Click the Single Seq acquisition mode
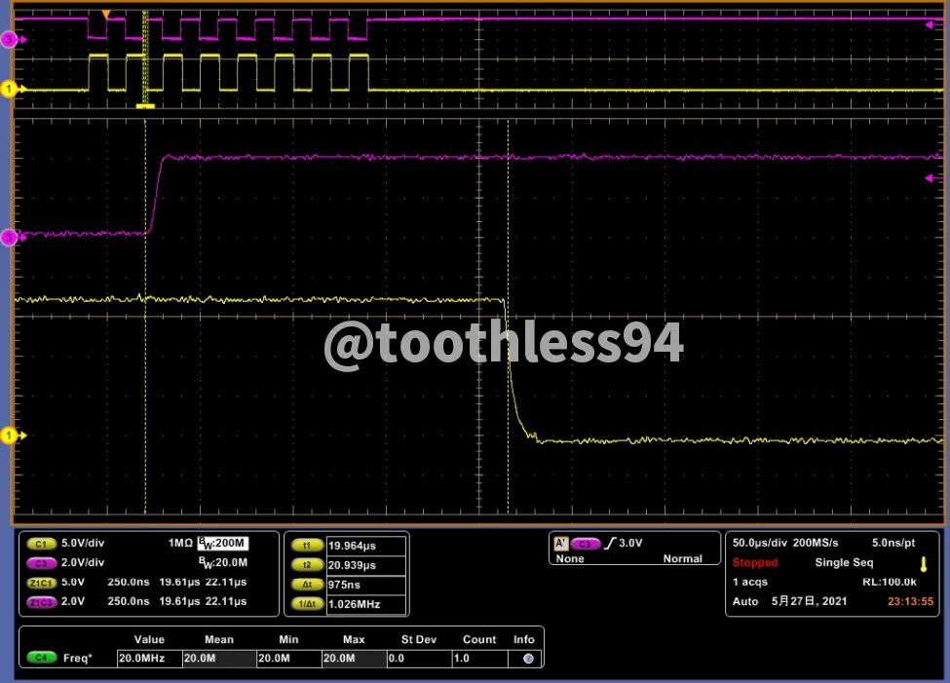Viewport: 950px width, 683px height. coord(844,562)
